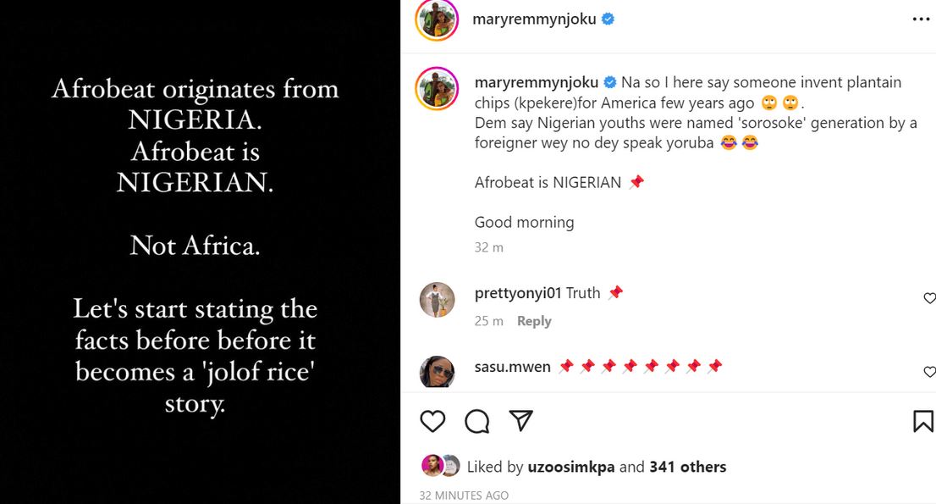Viewport: 936px width, 504px height.
Task: Visit prettyonyi01's profile by username
Action: 518,293
